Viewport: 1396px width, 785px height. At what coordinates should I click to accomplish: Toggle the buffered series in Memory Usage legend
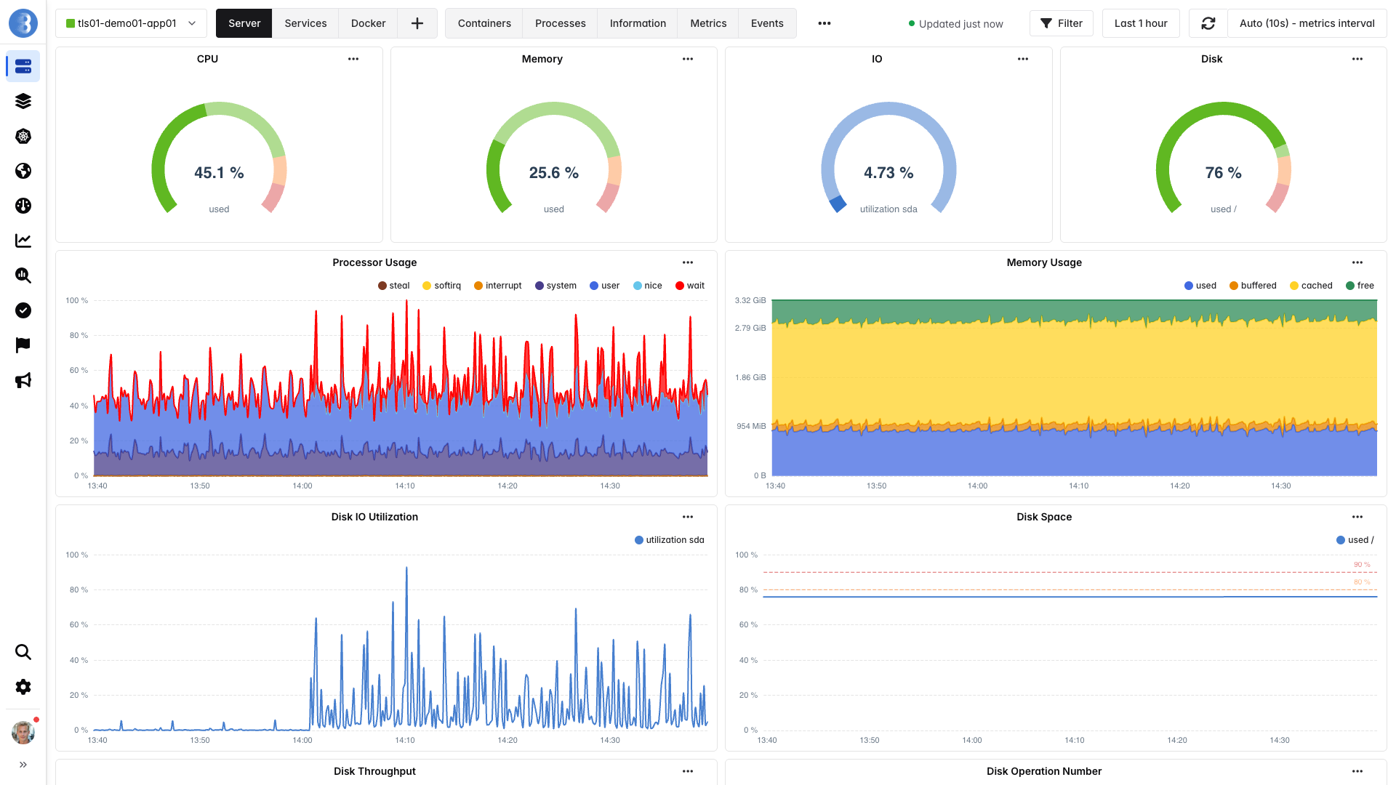[1253, 286]
